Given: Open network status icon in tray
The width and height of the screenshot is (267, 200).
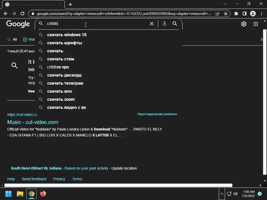Looking at the screenshot, I should click(x=229, y=194).
